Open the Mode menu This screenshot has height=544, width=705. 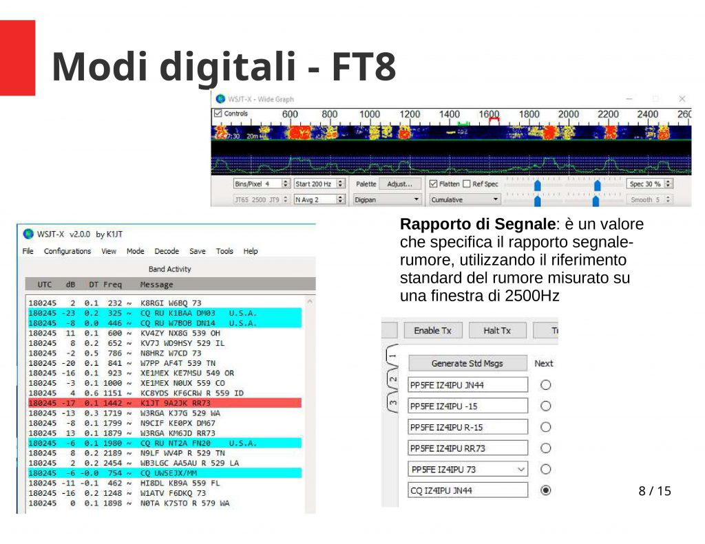pos(136,251)
